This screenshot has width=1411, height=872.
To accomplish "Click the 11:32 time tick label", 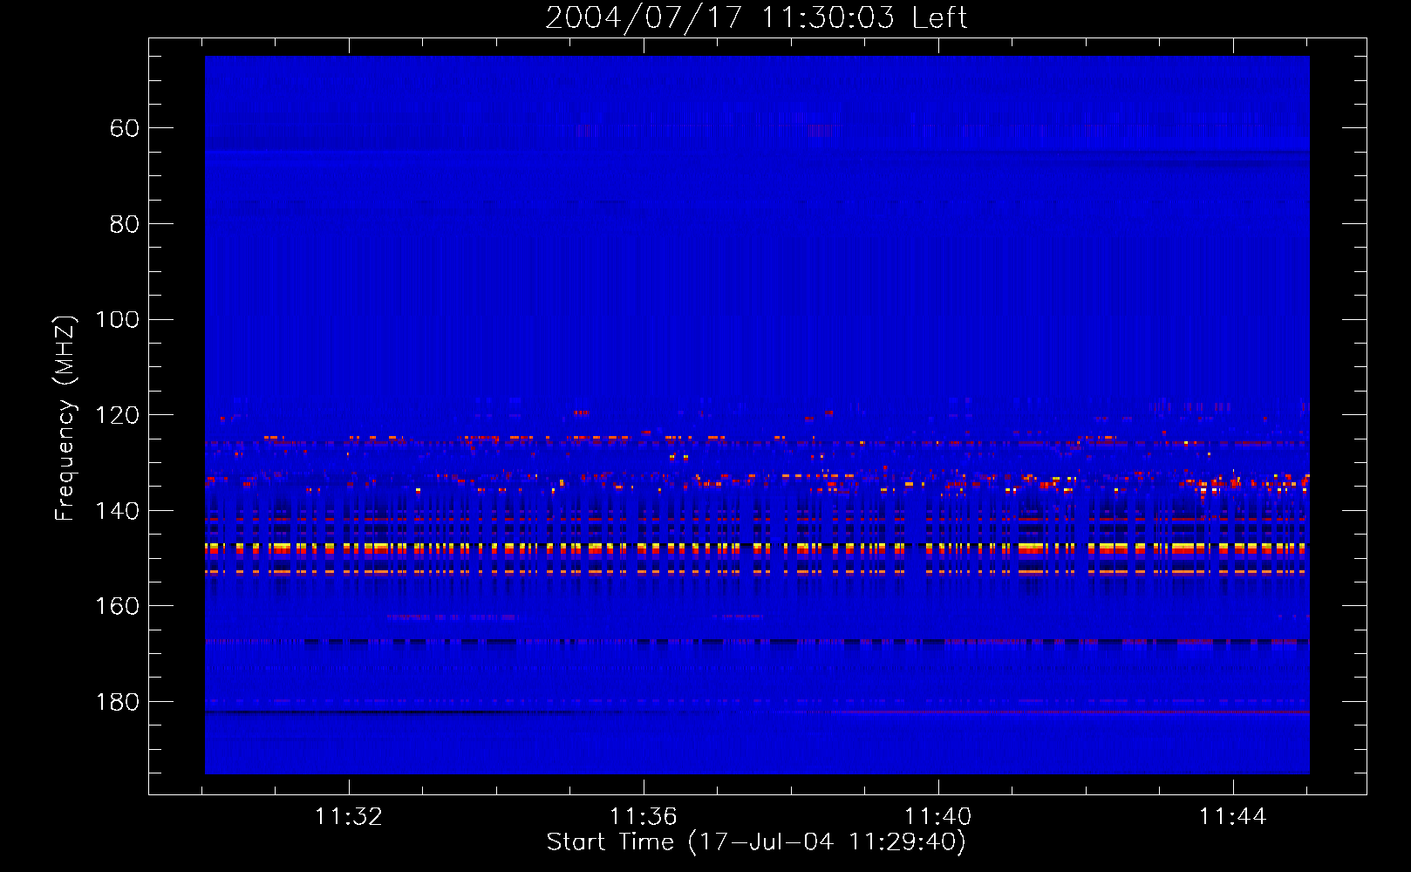I will click(349, 817).
